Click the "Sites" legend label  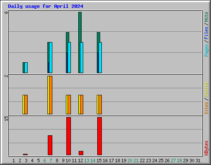206,108
